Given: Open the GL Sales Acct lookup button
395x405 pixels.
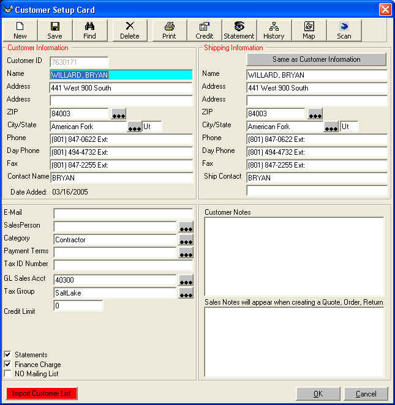Looking at the screenshot, I should pyautogui.click(x=186, y=280).
